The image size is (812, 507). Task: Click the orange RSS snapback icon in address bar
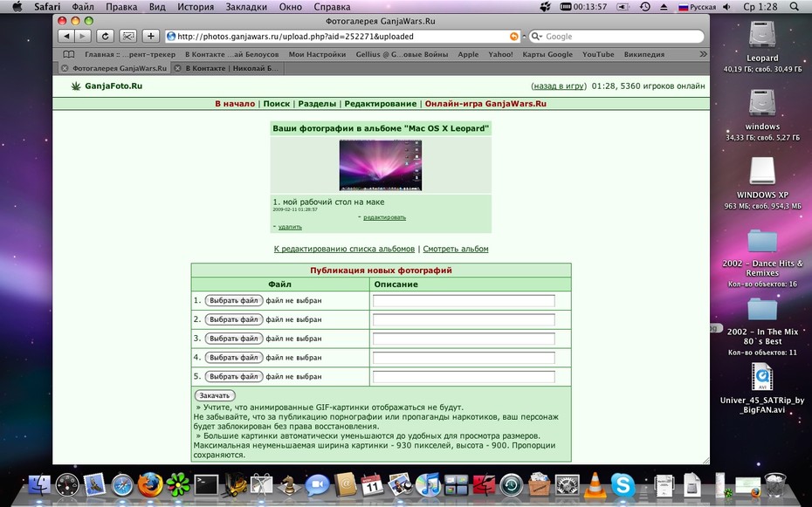pyautogui.click(x=513, y=37)
